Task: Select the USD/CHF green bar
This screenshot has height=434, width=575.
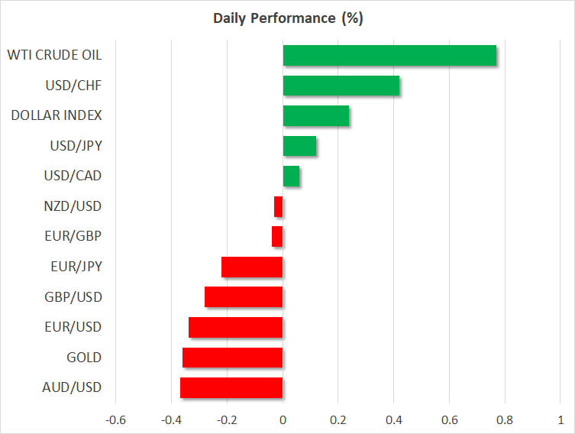Action: (341, 86)
